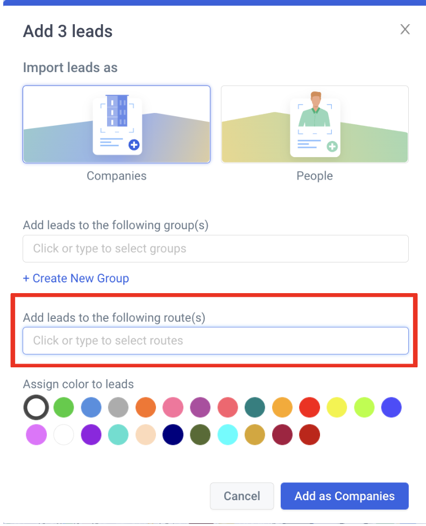
Task: Choose the bright red color swatch
Action: pyautogui.click(x=309, y=407)
